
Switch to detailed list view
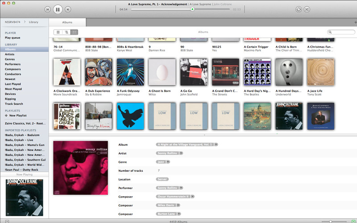[66, 32]
